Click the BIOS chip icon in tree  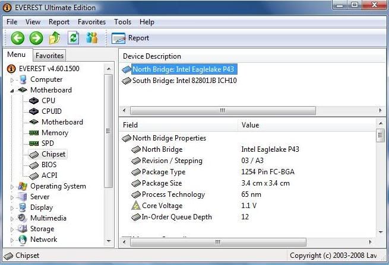(x=34, y=165)
